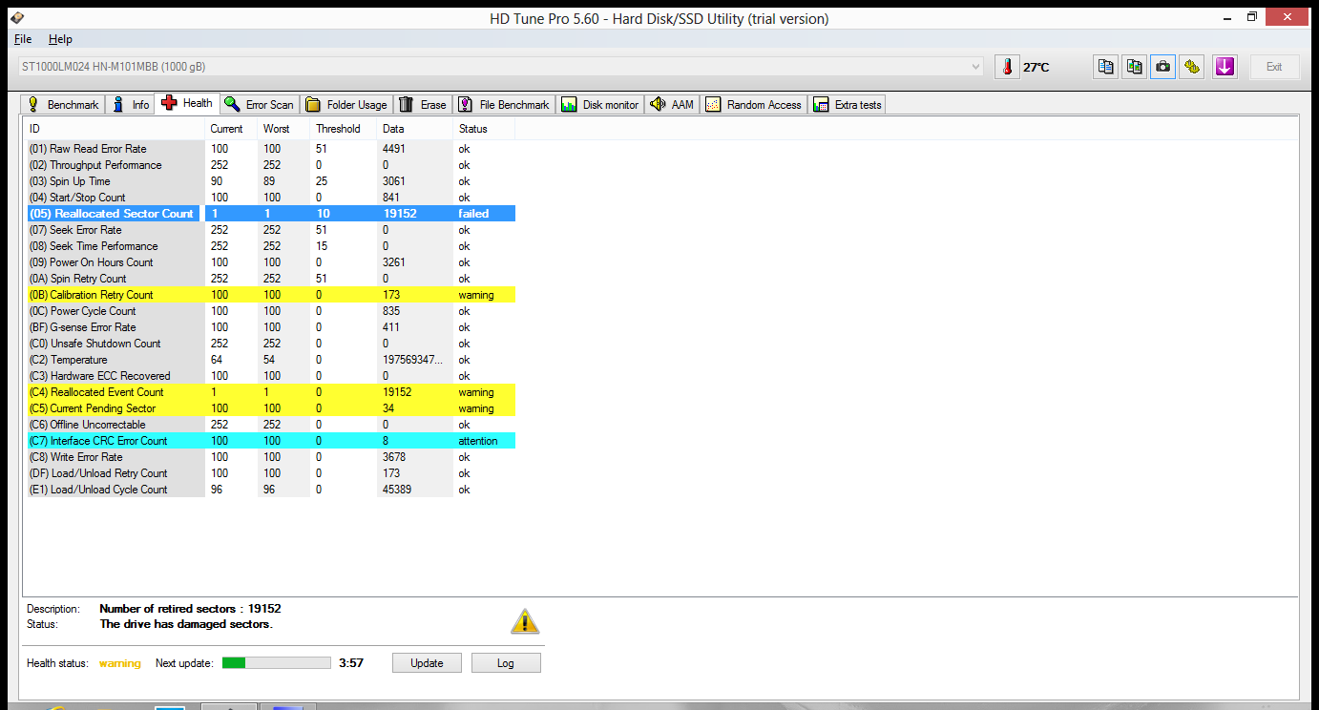
Task: Click 'Number of retired sectors : 19152' text
Action: pos(190,608)
